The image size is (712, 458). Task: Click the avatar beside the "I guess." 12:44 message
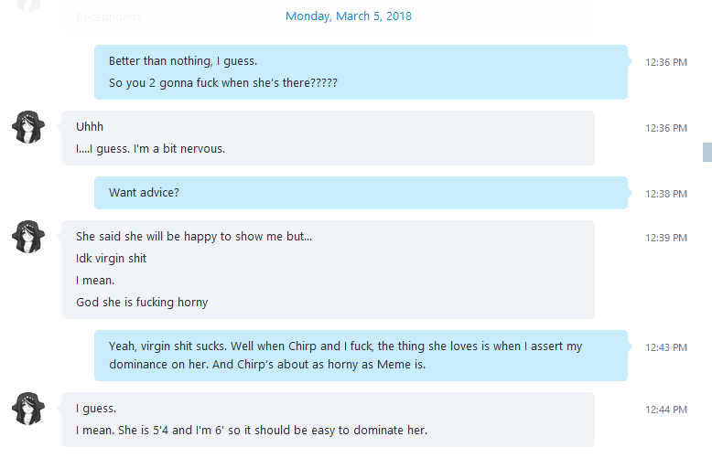click(28, 409)
